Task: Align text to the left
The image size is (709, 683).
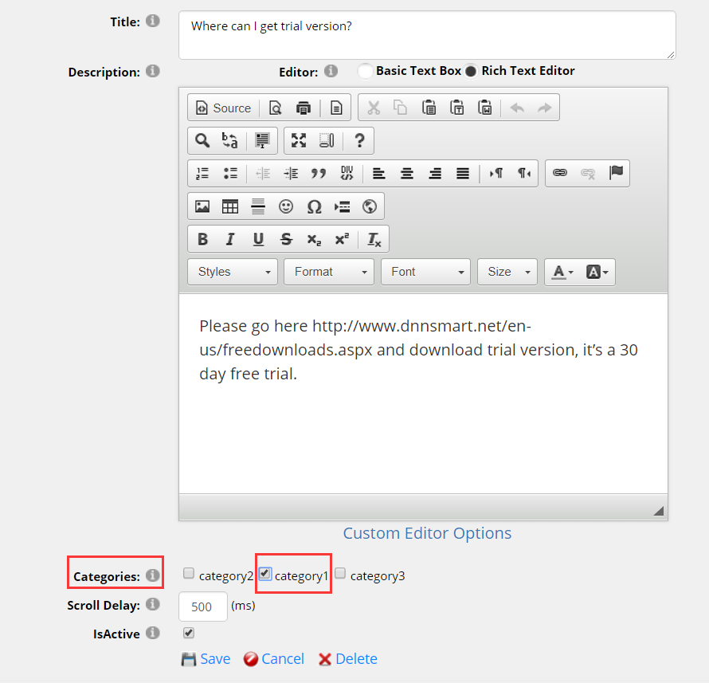Action: click(379, 173)
